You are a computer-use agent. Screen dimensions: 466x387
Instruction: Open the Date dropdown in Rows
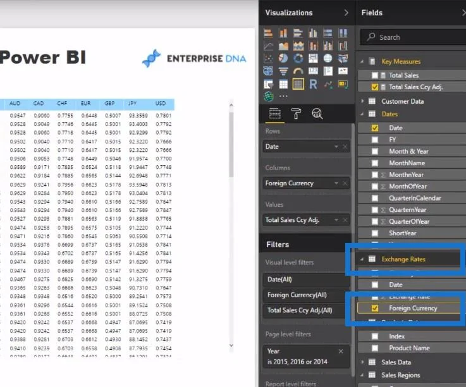pos(336,147)
